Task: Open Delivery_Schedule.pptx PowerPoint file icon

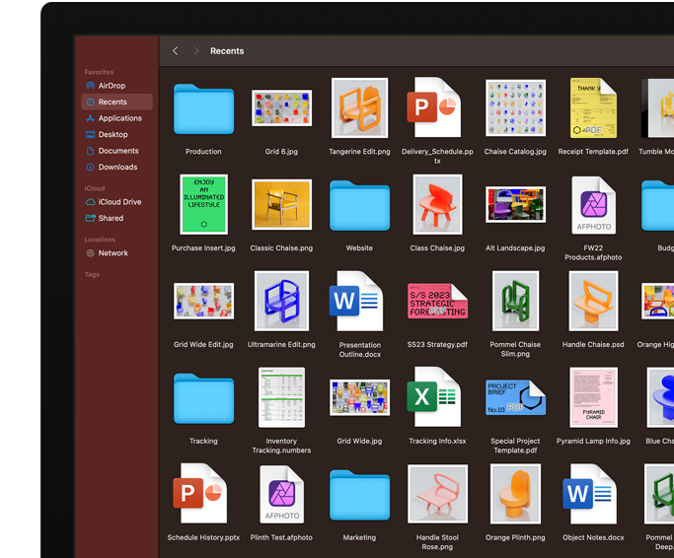Action: click(x=437, y=107)
